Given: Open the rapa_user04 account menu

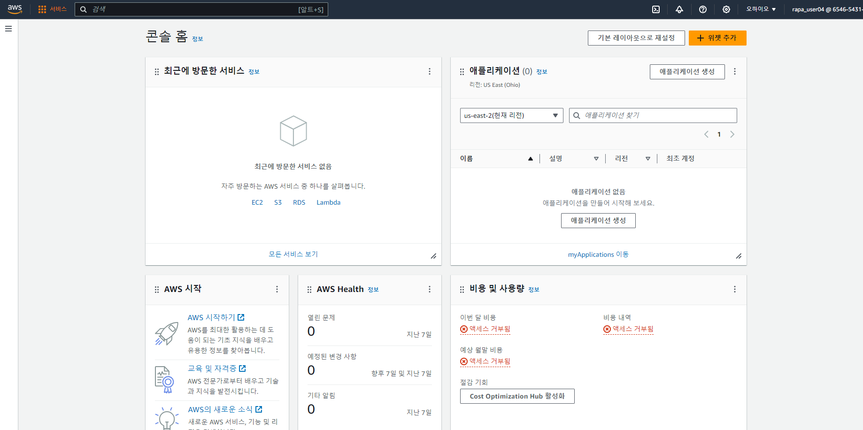Looking at the screenshot, I should point(827,9).
